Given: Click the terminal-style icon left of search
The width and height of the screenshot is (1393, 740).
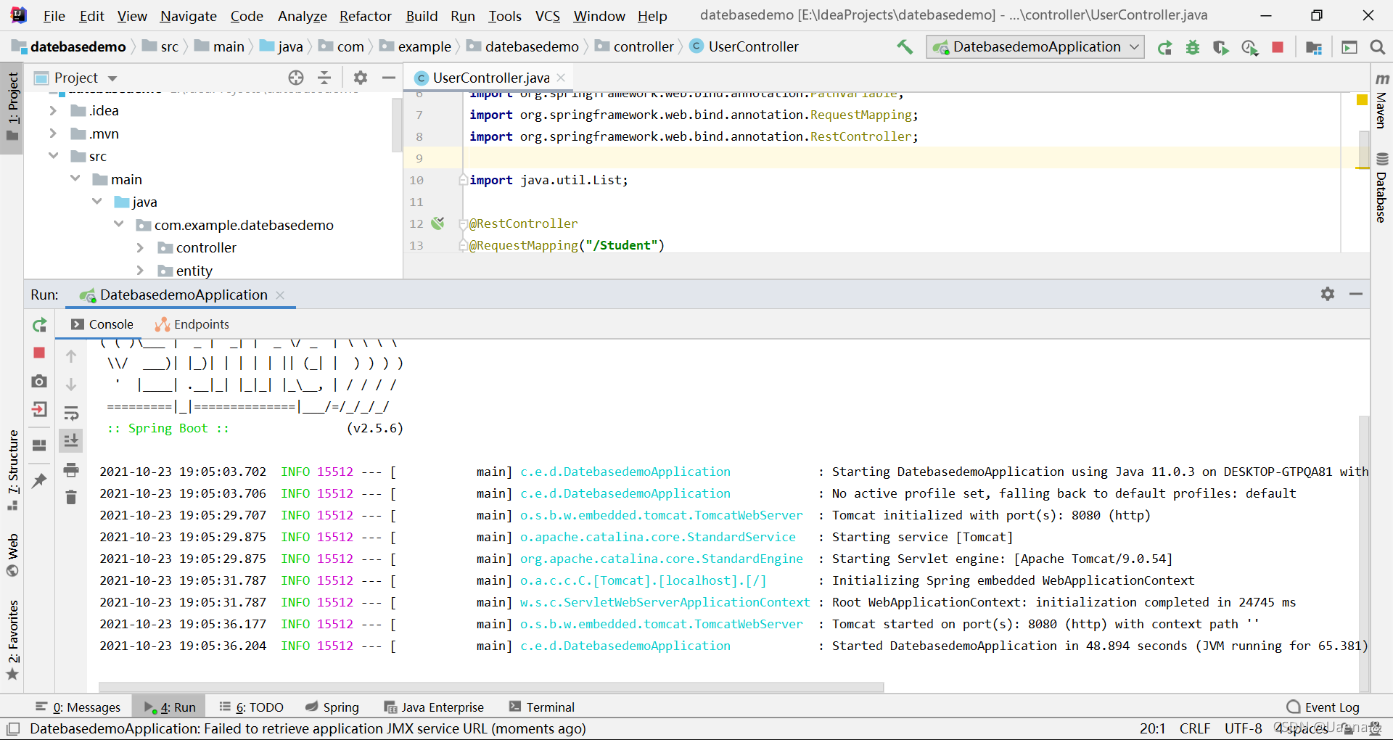Looking at the screenshot, I should click(1349, 47).
